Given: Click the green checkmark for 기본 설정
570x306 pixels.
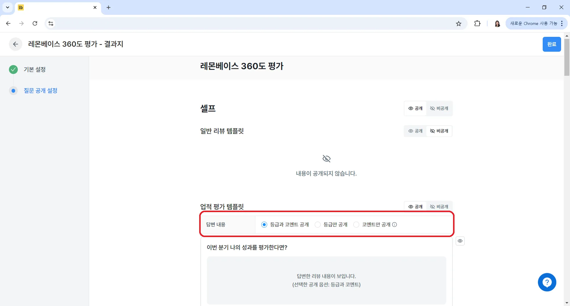Looking at the screenshot, I should [x=13, y=70].
